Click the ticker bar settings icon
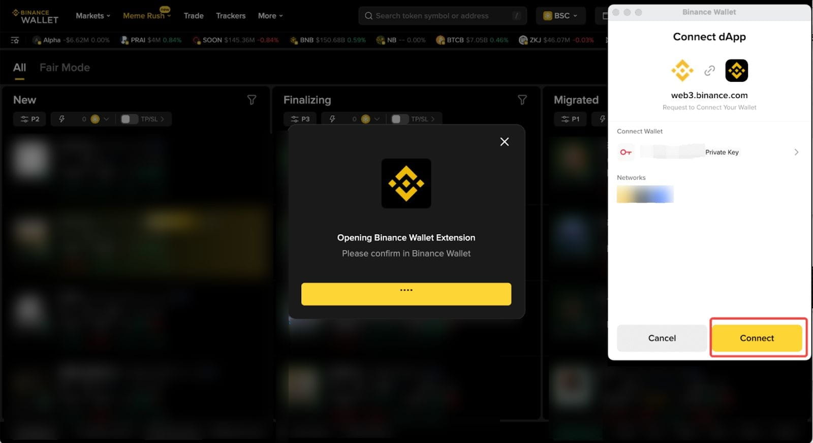 pos(15,40)
